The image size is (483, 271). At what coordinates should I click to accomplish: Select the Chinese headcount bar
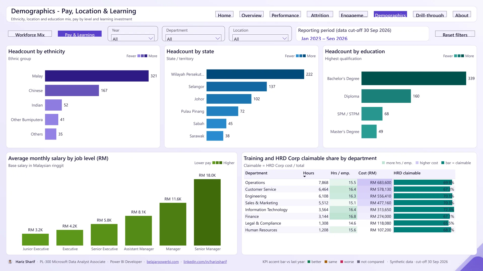point(72,91)
